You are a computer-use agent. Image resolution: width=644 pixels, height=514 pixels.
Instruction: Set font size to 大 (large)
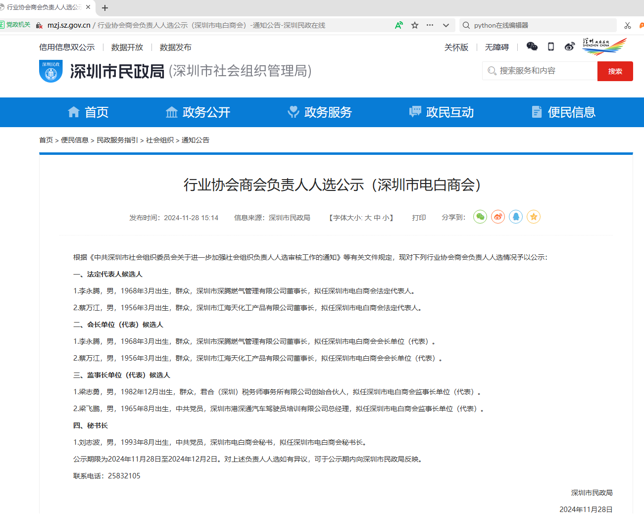tap(368, 218)
